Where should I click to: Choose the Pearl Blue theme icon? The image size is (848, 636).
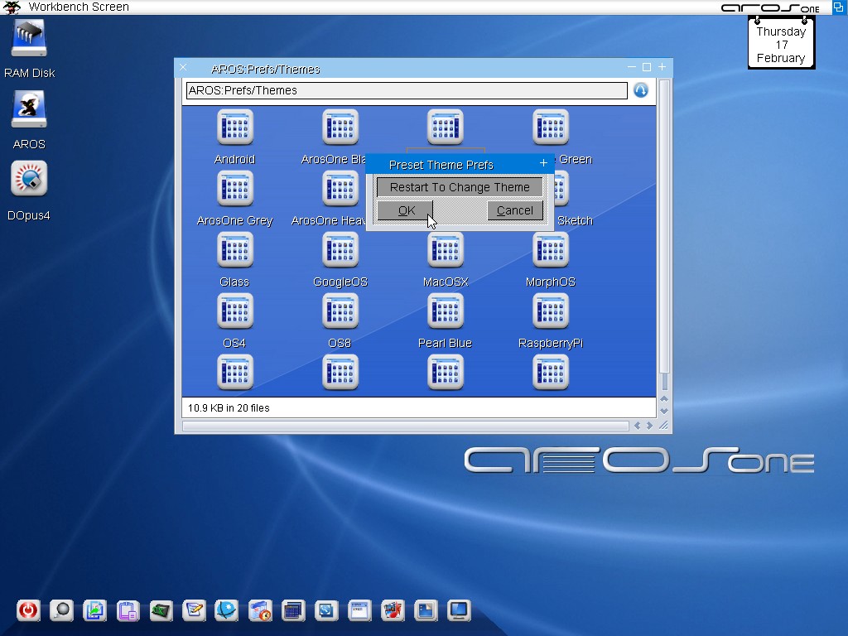click(x=445, y=311)
